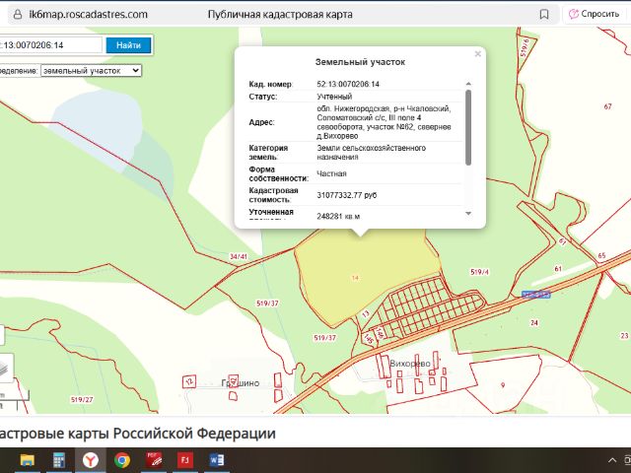The width and height of the screenshot is (631, 473).
Task: Launch the Calculator from the taskbar
Action: (x=59, y=460)
